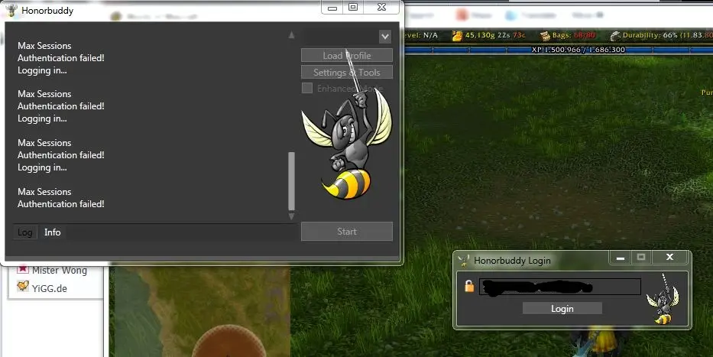Click the log scroll down arrow
Viewport: 713px width, 357px height.
[x=291, y=216]
